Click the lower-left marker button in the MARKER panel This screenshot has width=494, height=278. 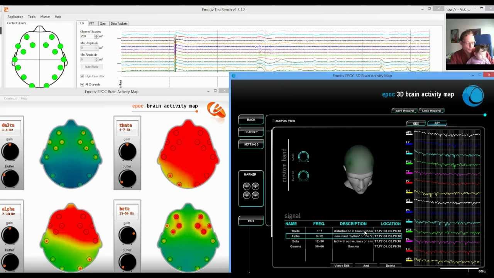coord(247,195)
